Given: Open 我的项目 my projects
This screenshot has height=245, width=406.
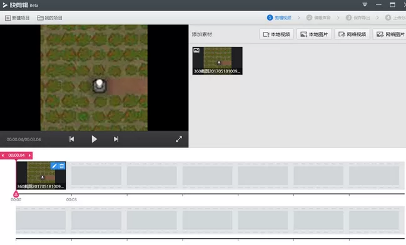Looking at the screenshot, I should 49,18.
